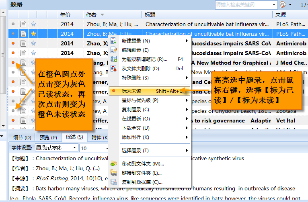
Task: Click the list scrollbar down arrow
Action: pyautogui.click(x=3, y=126)
